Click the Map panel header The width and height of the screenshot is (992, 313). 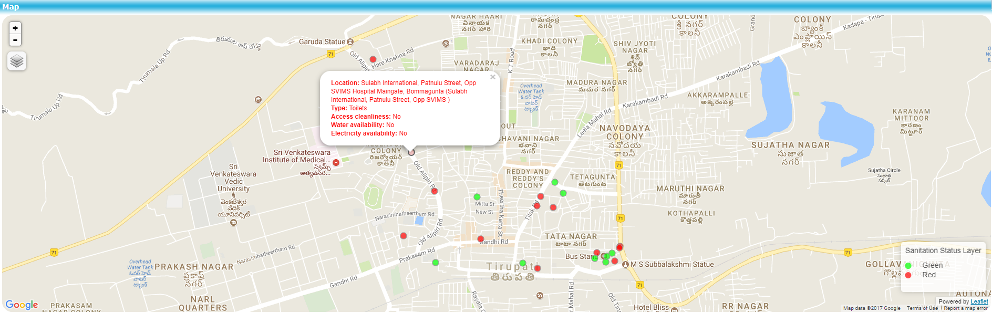pos(496,7)
